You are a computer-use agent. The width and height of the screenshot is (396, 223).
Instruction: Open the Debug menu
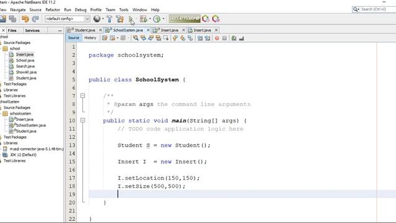80,10
